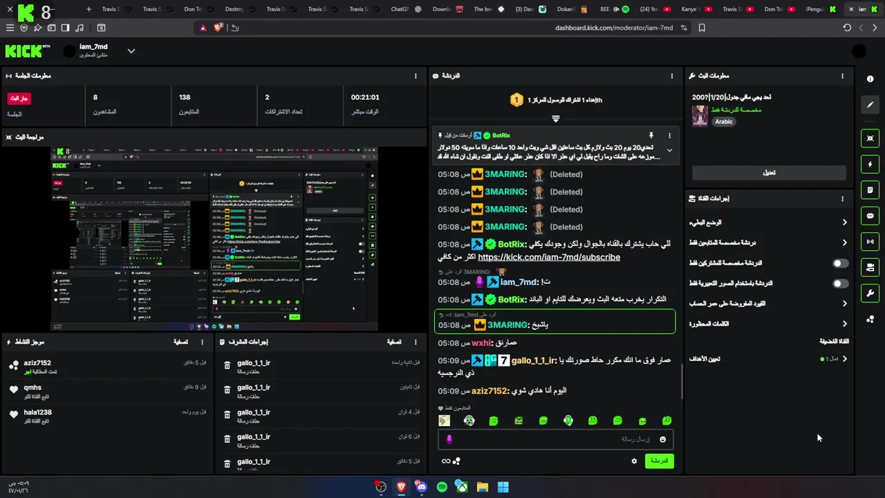Viewport: 885px width, 498px height.
Task: Expand slow mode setting
Action: click(767, 223)
